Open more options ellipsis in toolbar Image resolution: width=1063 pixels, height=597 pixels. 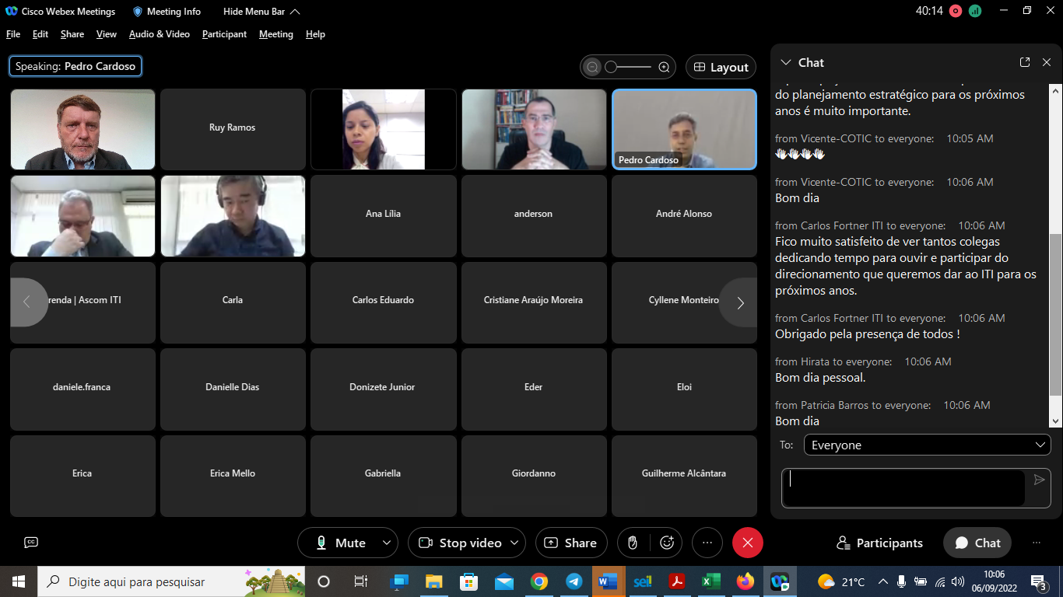coord(707,543)
